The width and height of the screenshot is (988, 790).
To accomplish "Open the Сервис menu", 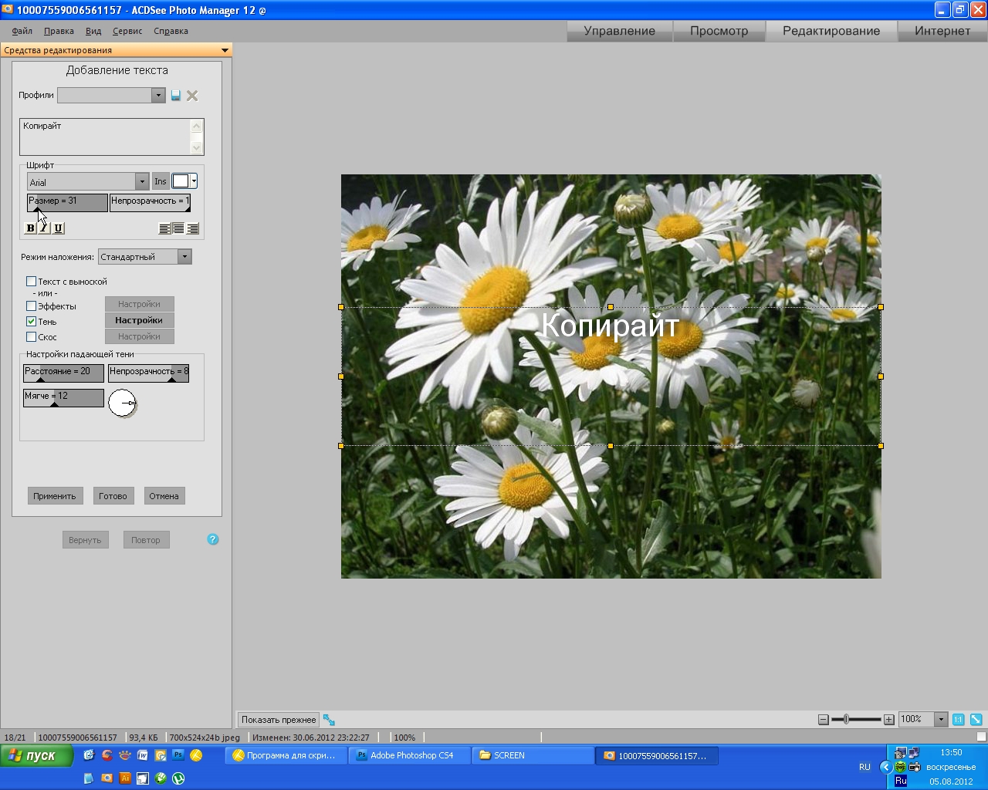I will [x=127, y=31].
